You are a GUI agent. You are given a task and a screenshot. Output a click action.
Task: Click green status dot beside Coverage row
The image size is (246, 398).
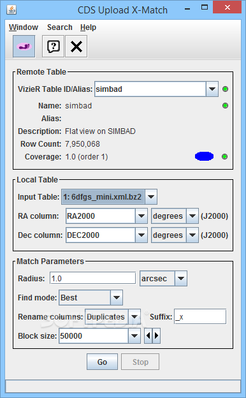pyautogui.click(x=224, y=157)
